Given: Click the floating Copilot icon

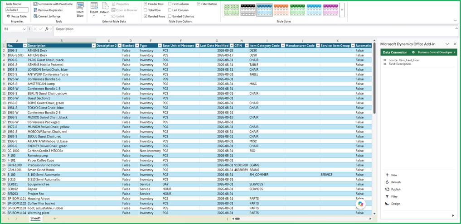Looking at the screenshot, I should (361, 204).
